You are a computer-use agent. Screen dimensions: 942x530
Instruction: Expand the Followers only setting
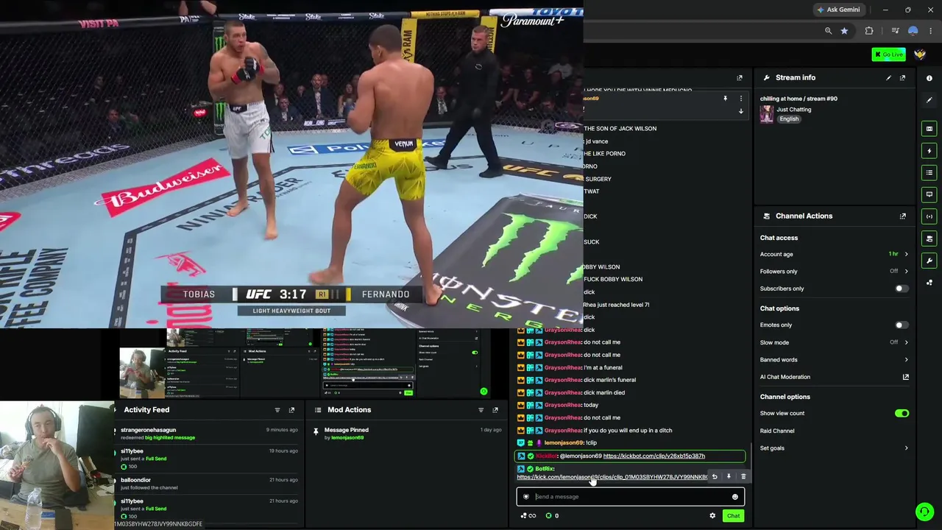834,272
